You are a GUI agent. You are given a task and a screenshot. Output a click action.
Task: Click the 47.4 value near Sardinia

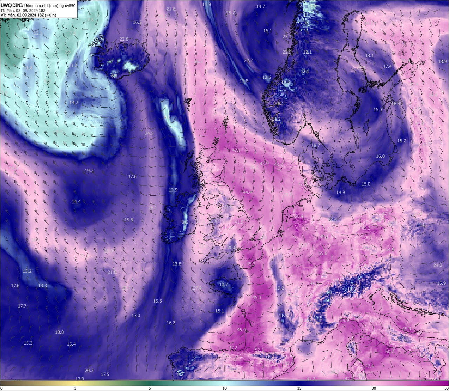click(x=370, y=366)
